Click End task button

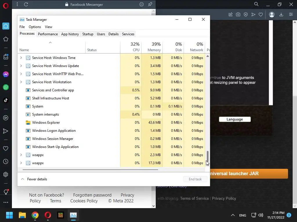pyautogui.click(x=195, y=179)
